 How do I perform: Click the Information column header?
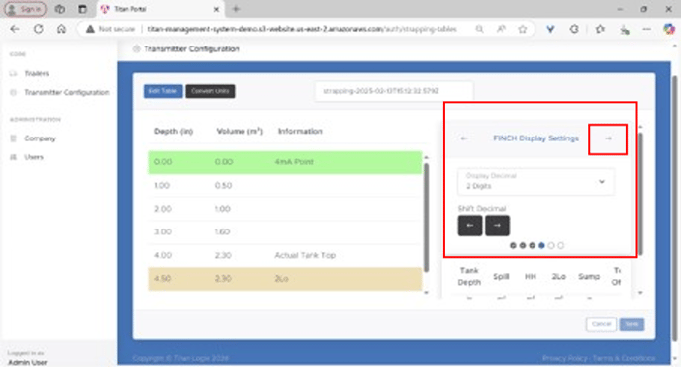[300, 131]
